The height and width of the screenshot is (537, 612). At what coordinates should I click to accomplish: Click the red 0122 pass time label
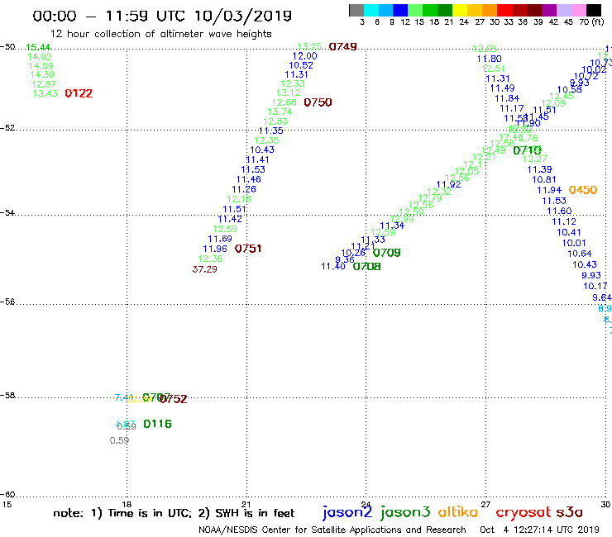[79, 93]
